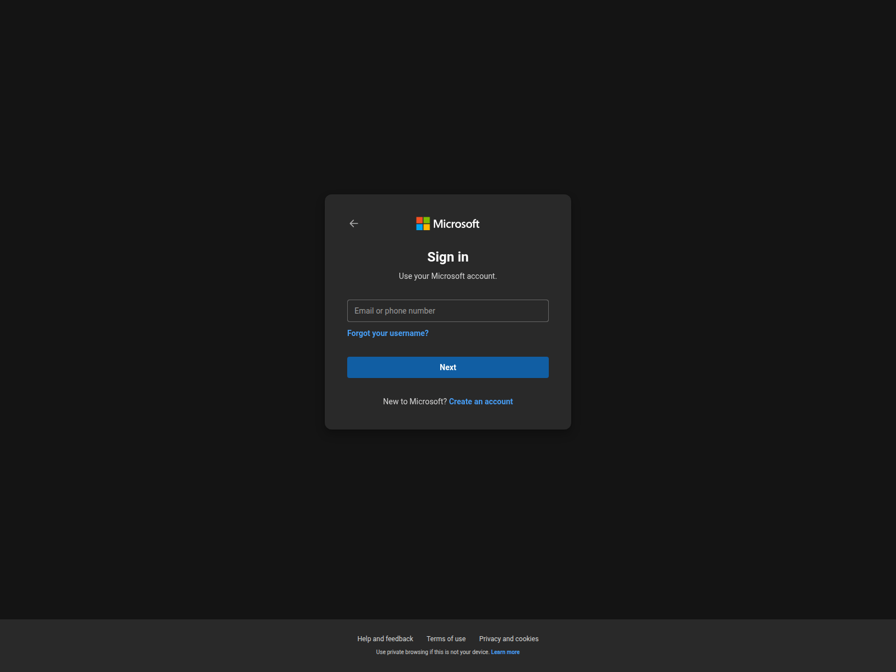
Task: Click the red square in Microsoft logo
Action: [419, 220]
